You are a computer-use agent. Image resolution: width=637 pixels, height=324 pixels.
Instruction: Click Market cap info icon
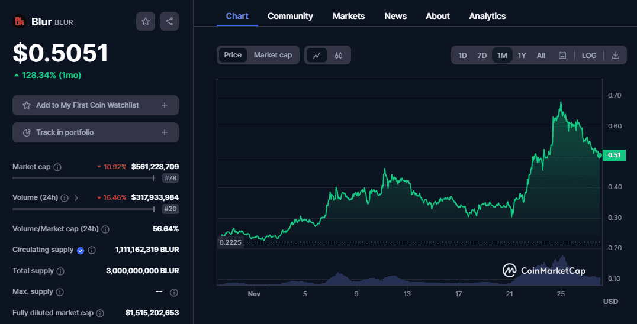tap(57, 167)
